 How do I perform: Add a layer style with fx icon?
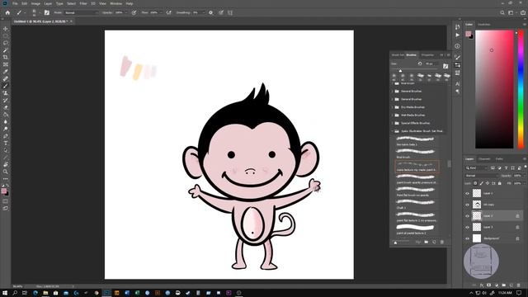pos(482,285)
